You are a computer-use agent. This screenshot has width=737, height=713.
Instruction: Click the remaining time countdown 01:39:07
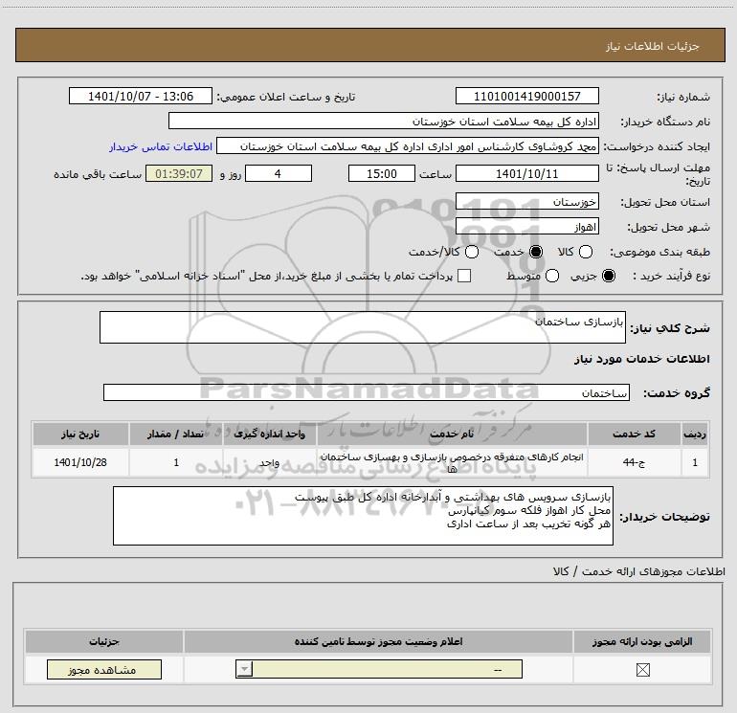(x=179, y=173)
